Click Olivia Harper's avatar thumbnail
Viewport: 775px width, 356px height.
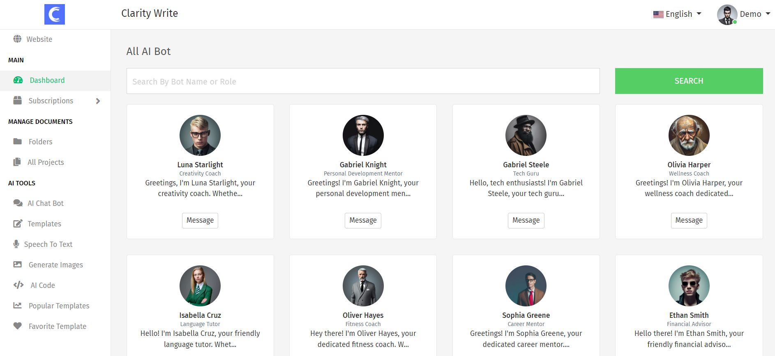pos(689,135)
